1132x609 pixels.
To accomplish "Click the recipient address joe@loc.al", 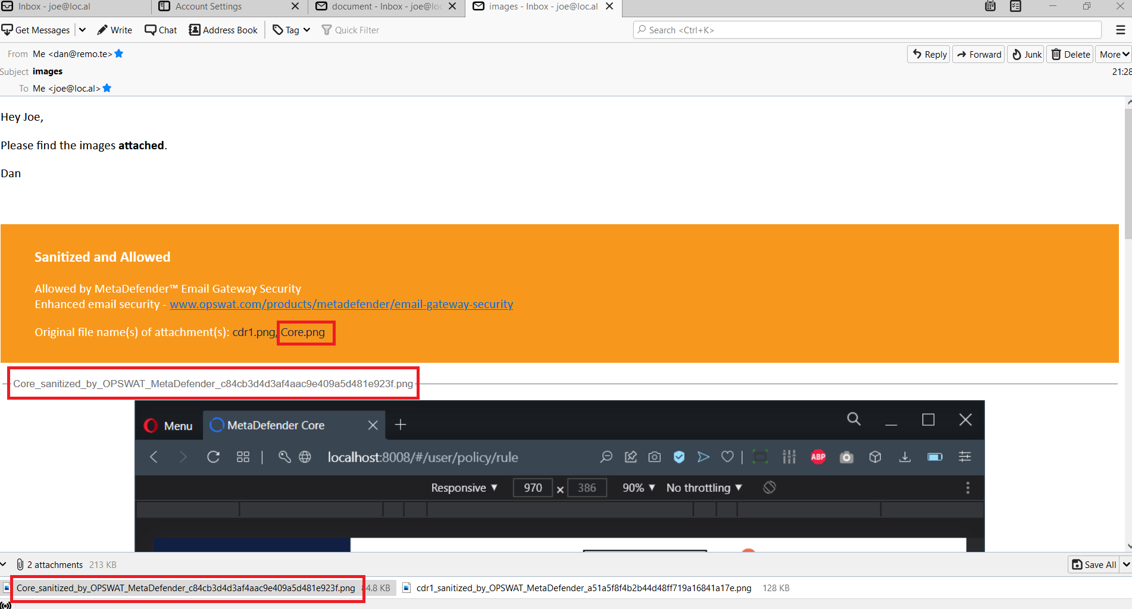I will click(67, 88).
